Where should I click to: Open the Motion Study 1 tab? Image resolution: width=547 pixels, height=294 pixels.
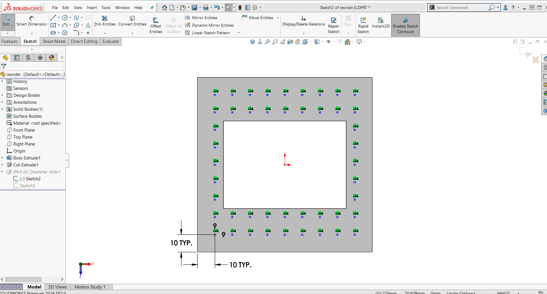(90, 287)
